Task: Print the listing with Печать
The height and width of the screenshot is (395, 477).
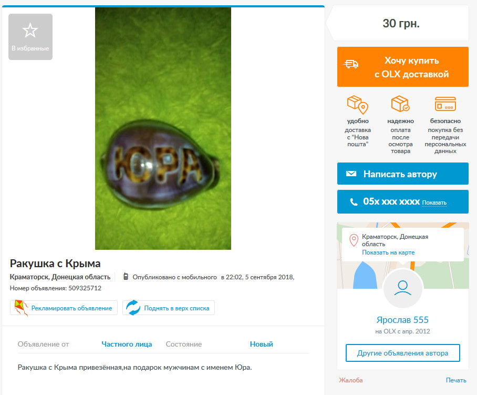Action: click(x=456, y=380)
